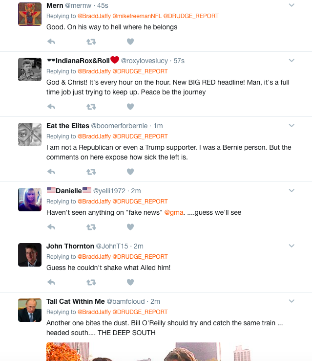Reply to Eat the Elites tweet

(x=51, y=172)
